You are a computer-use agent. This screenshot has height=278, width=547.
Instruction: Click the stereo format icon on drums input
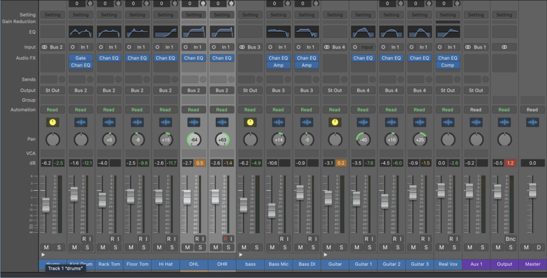pos(44,47)
